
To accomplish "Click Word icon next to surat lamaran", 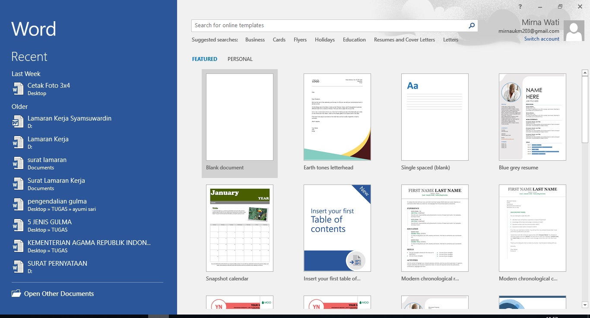I will coord(18,163).
